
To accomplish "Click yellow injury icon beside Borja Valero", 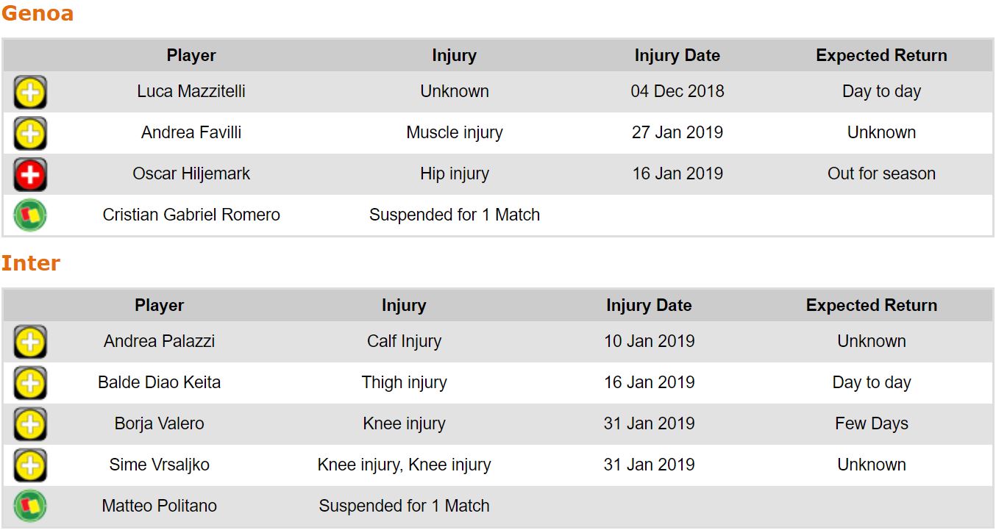I will pos(30,424).
